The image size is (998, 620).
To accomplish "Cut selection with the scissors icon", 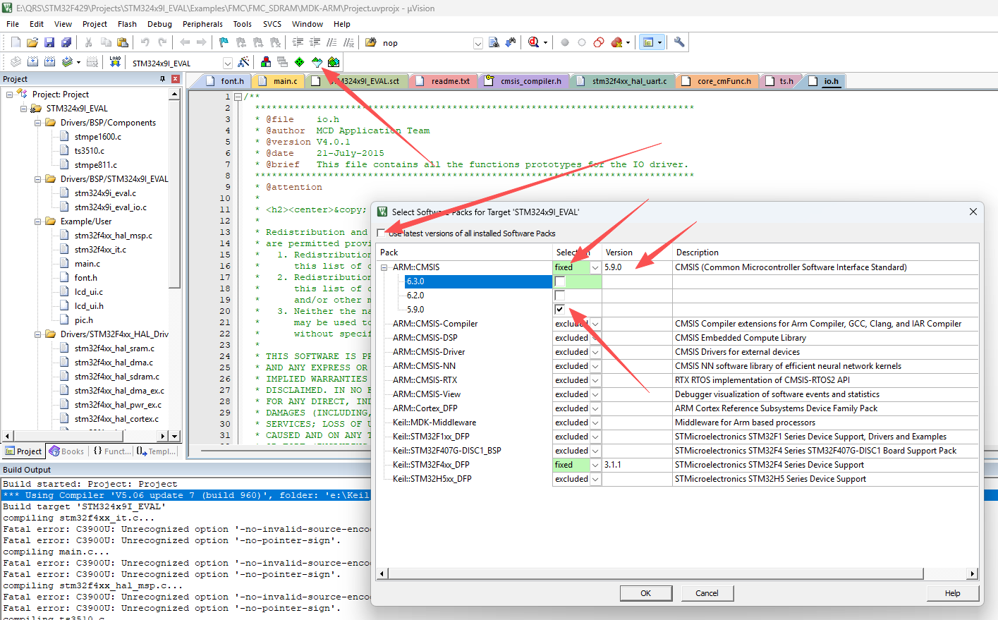I will coord(89,42).
